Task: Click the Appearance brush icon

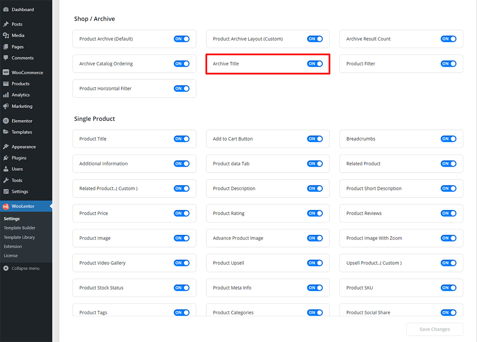Action: click(6, 147)
